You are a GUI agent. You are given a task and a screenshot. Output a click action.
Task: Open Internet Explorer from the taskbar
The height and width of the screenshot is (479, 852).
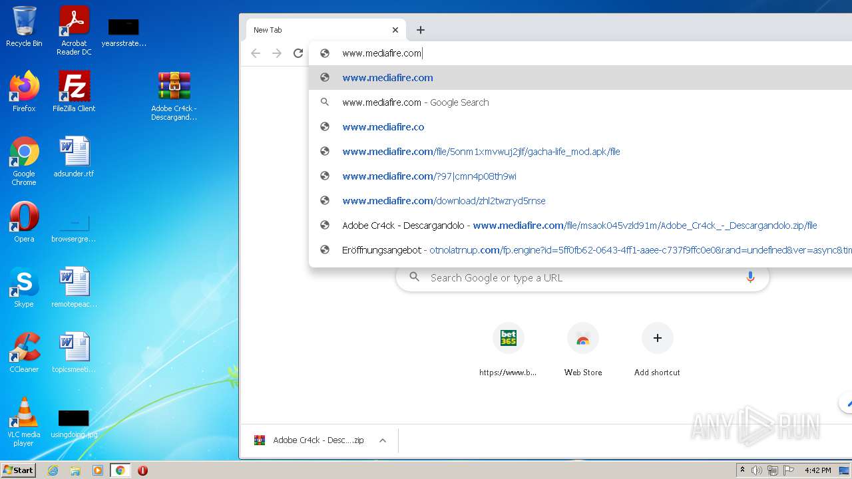coord(53,470)
